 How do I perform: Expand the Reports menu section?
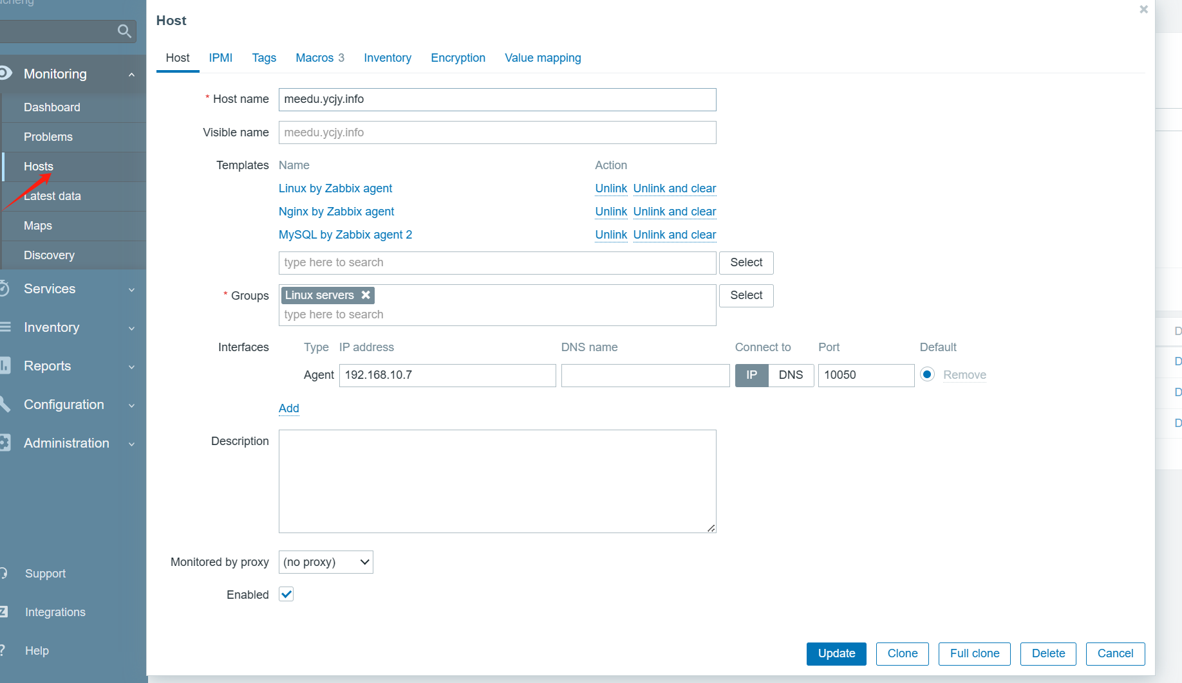(131, 367)
